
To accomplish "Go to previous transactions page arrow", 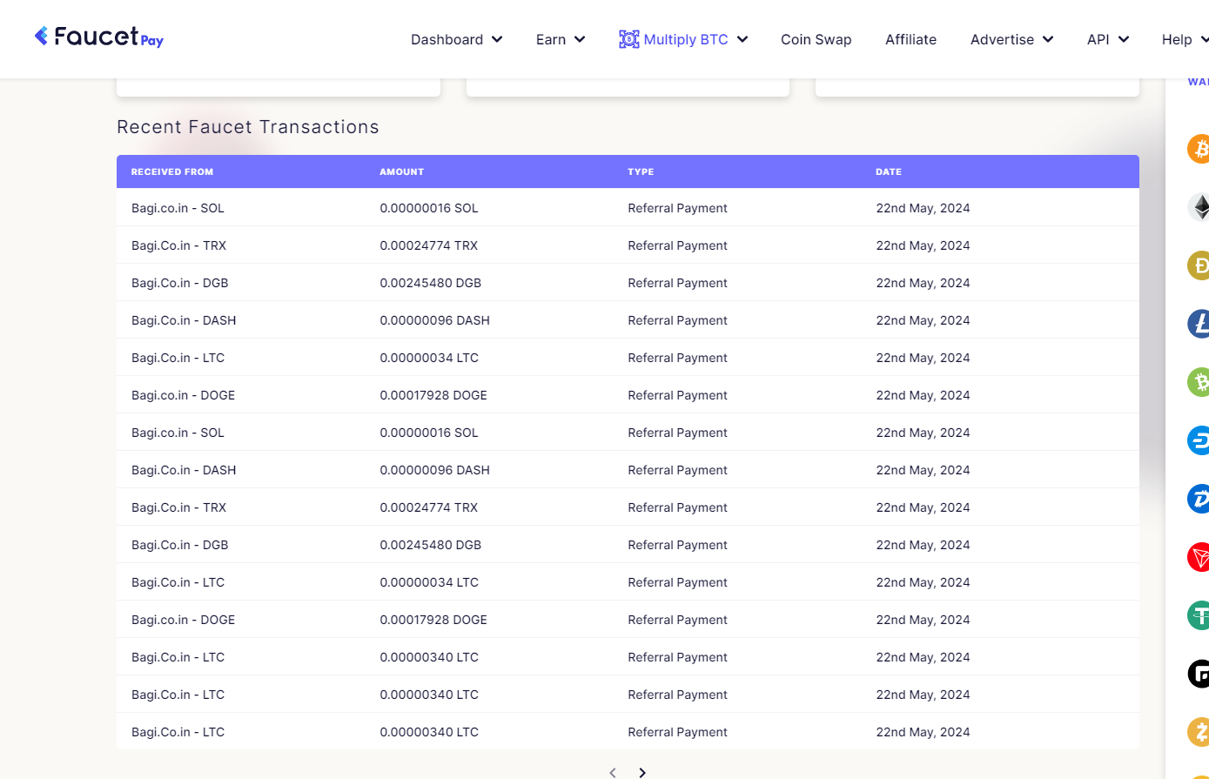I will click(613, 772).
